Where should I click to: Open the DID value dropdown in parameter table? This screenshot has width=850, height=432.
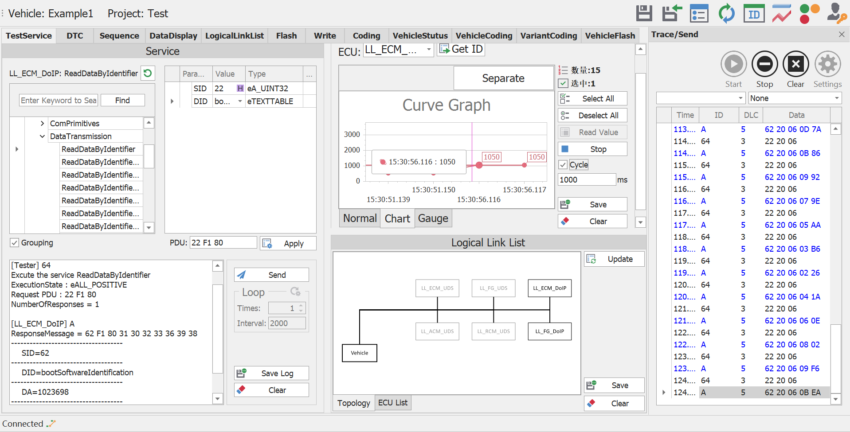(240, 101)
